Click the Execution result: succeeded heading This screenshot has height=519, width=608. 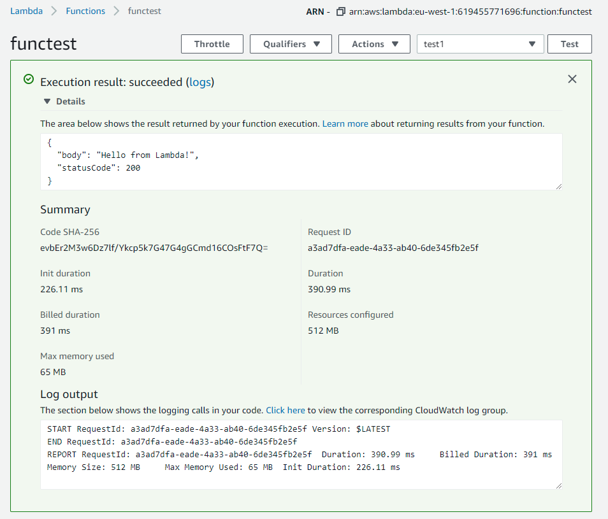(127, 82)
